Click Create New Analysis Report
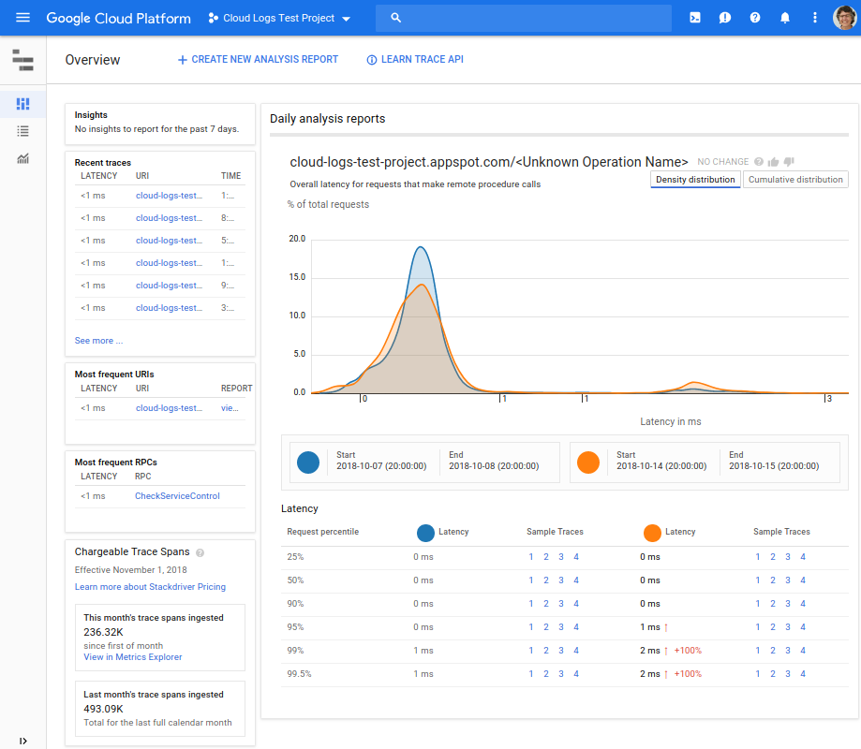Viewport: 861px width, 749px height. click(258, 60)
